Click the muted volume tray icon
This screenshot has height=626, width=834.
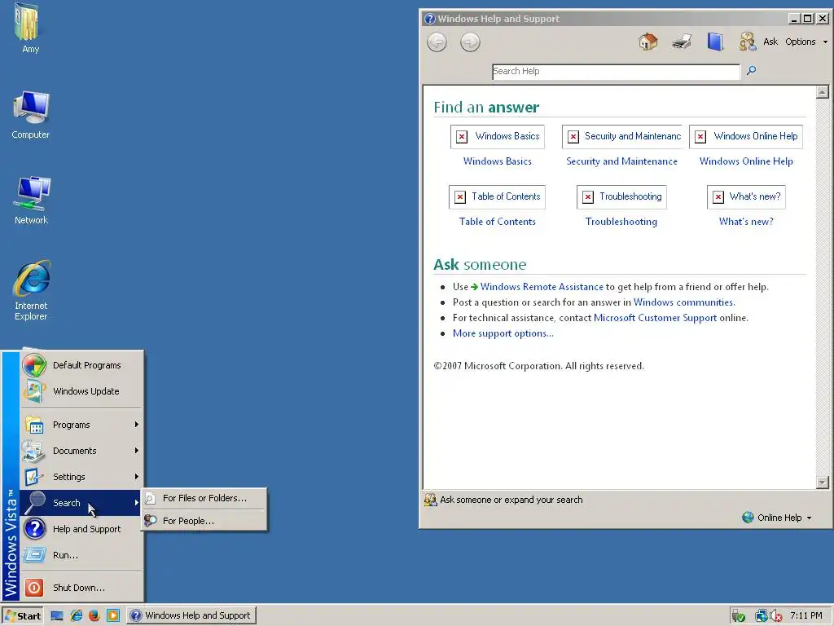[775, 616]
